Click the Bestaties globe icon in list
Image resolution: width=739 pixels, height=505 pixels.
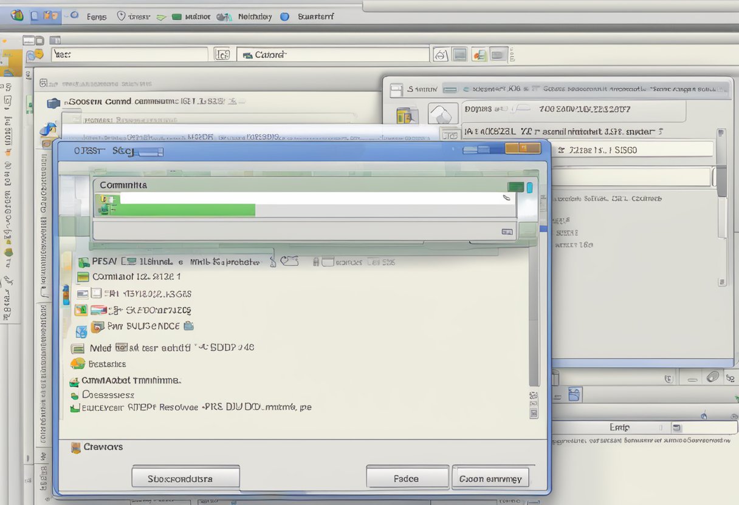click(77, 364)
